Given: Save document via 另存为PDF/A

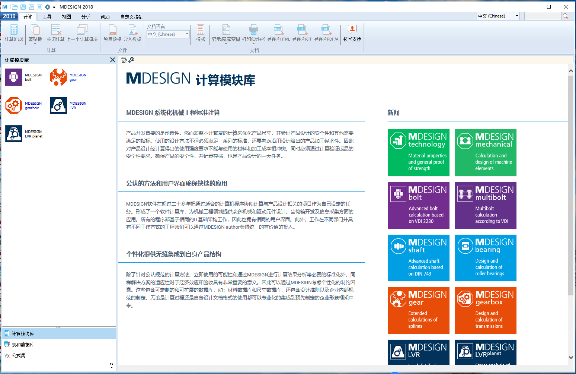Looking at the screenshot, I should (326, 33).
